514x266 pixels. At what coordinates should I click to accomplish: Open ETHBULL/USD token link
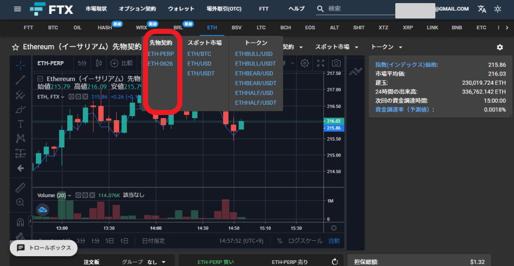pos(254,54)
